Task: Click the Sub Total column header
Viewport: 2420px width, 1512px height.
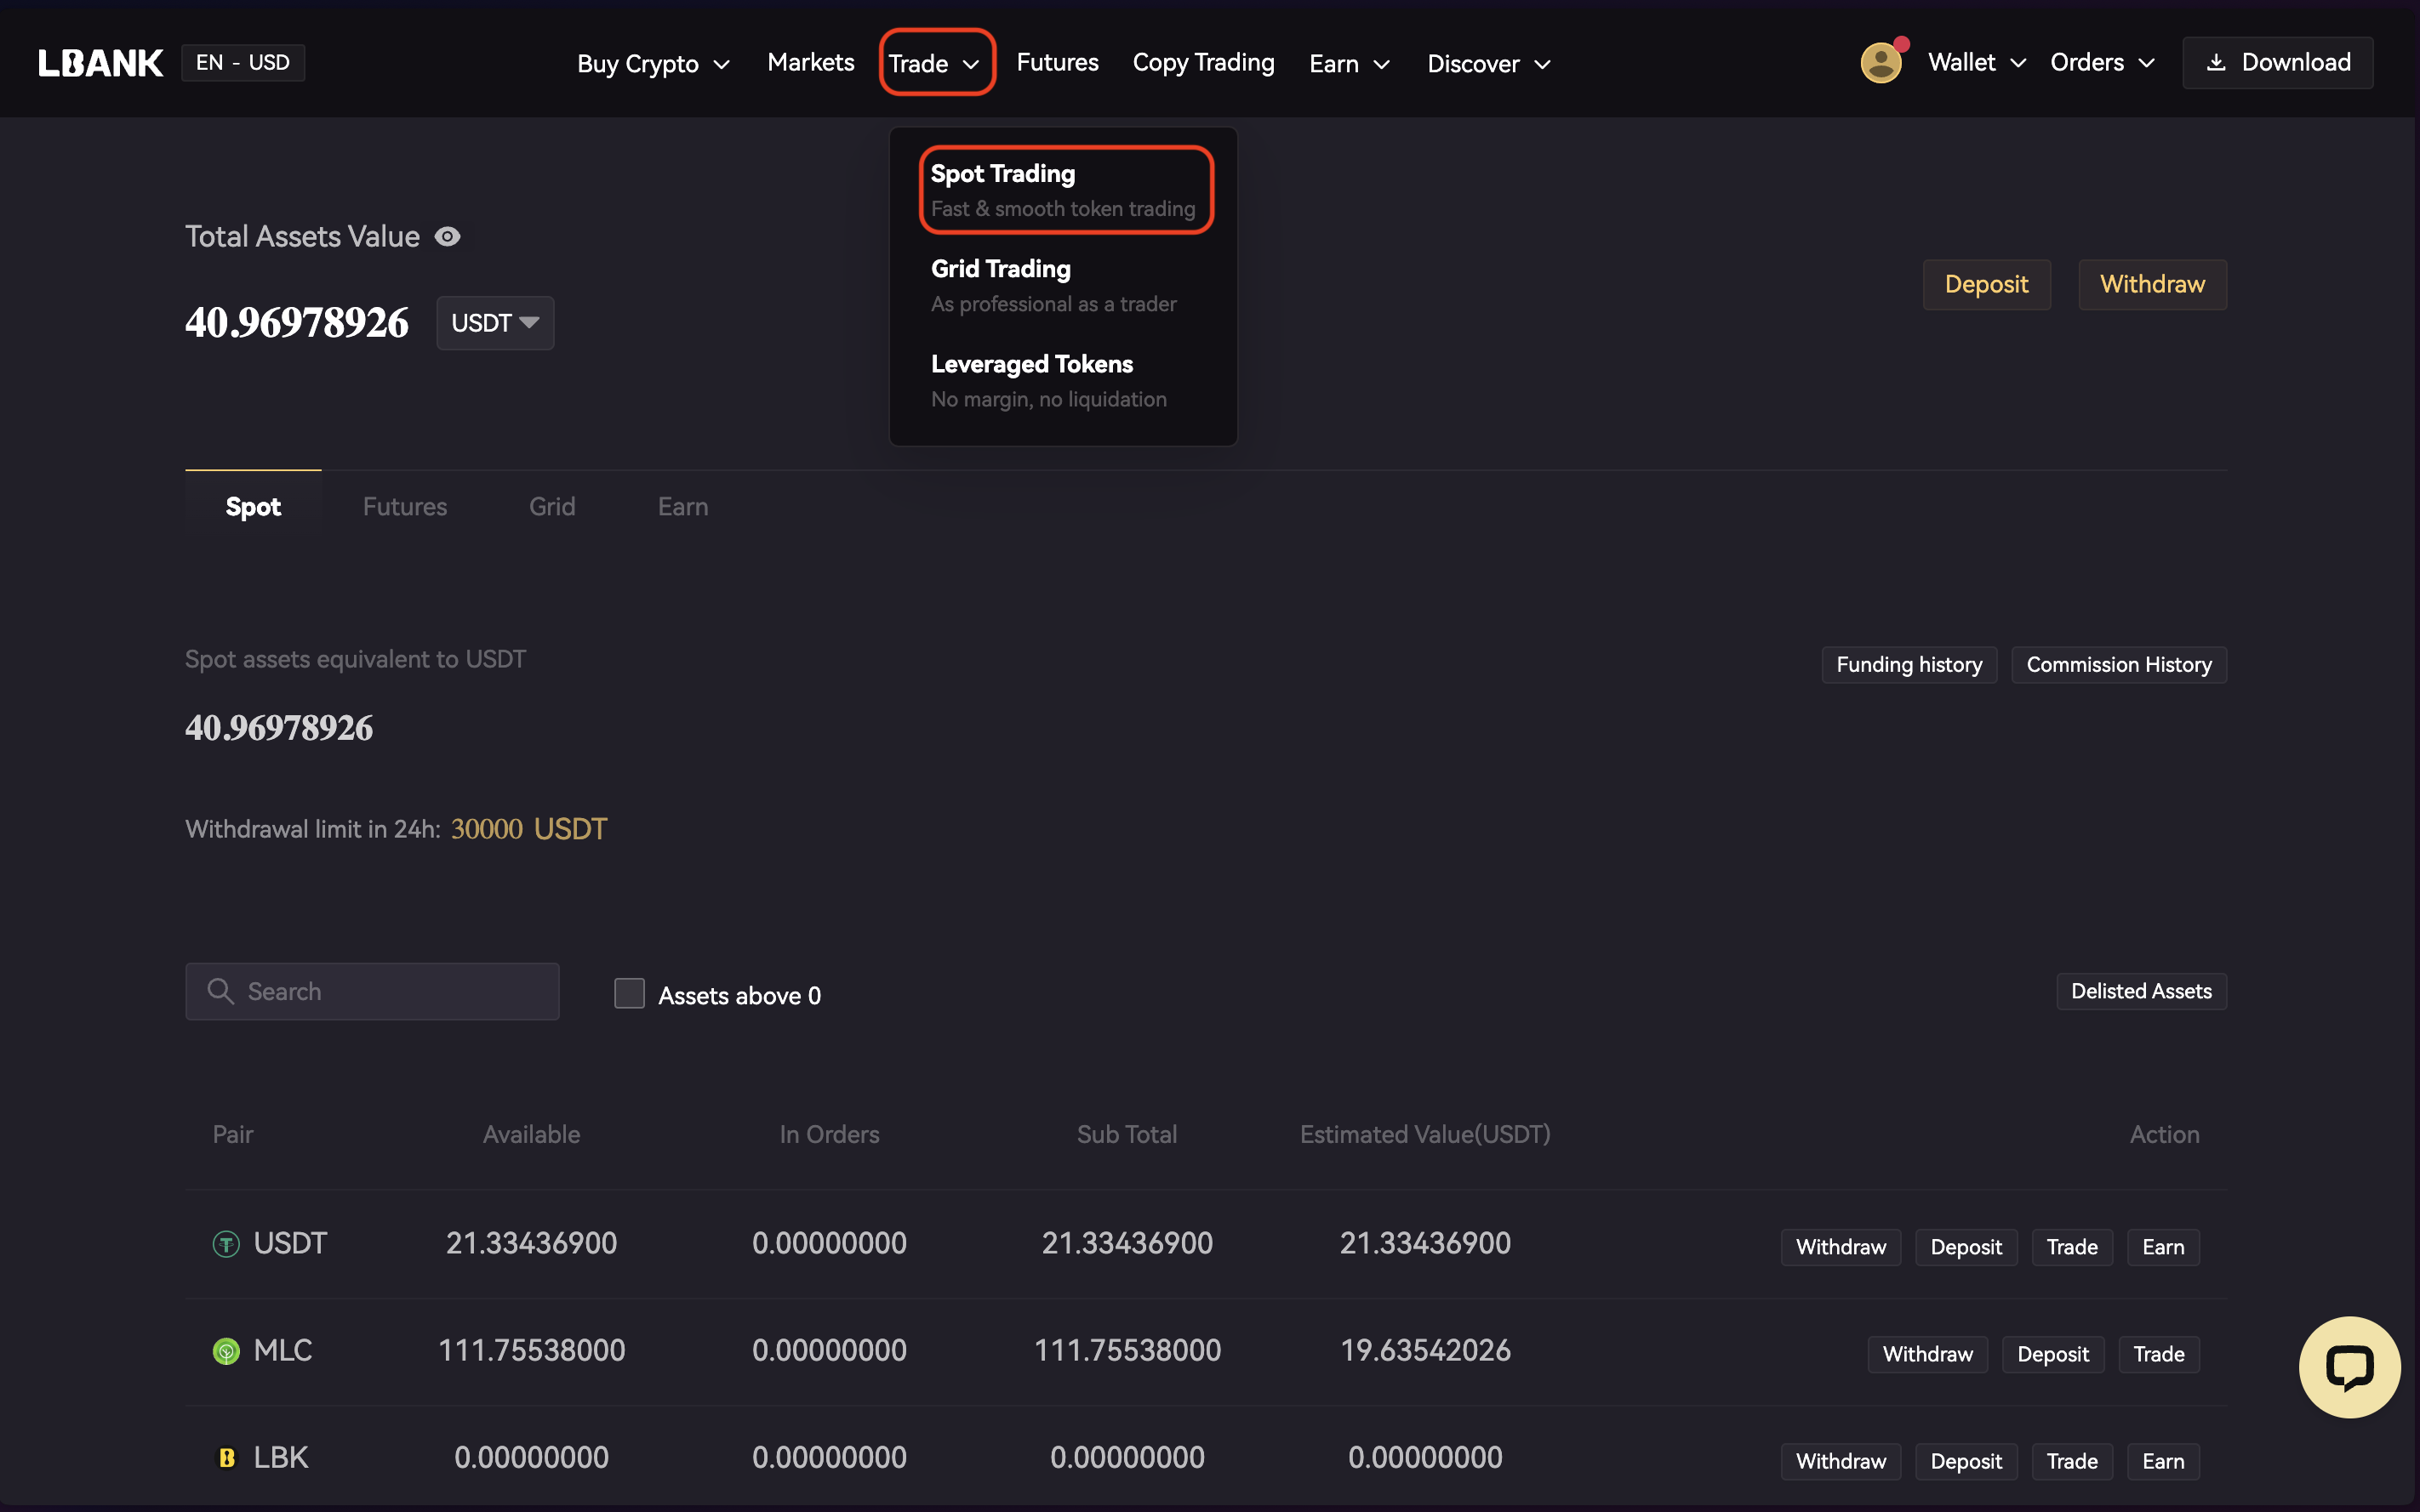Action: point(1127,1134)
